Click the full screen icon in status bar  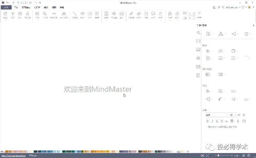pyautogui.click(x=208, y=156)
